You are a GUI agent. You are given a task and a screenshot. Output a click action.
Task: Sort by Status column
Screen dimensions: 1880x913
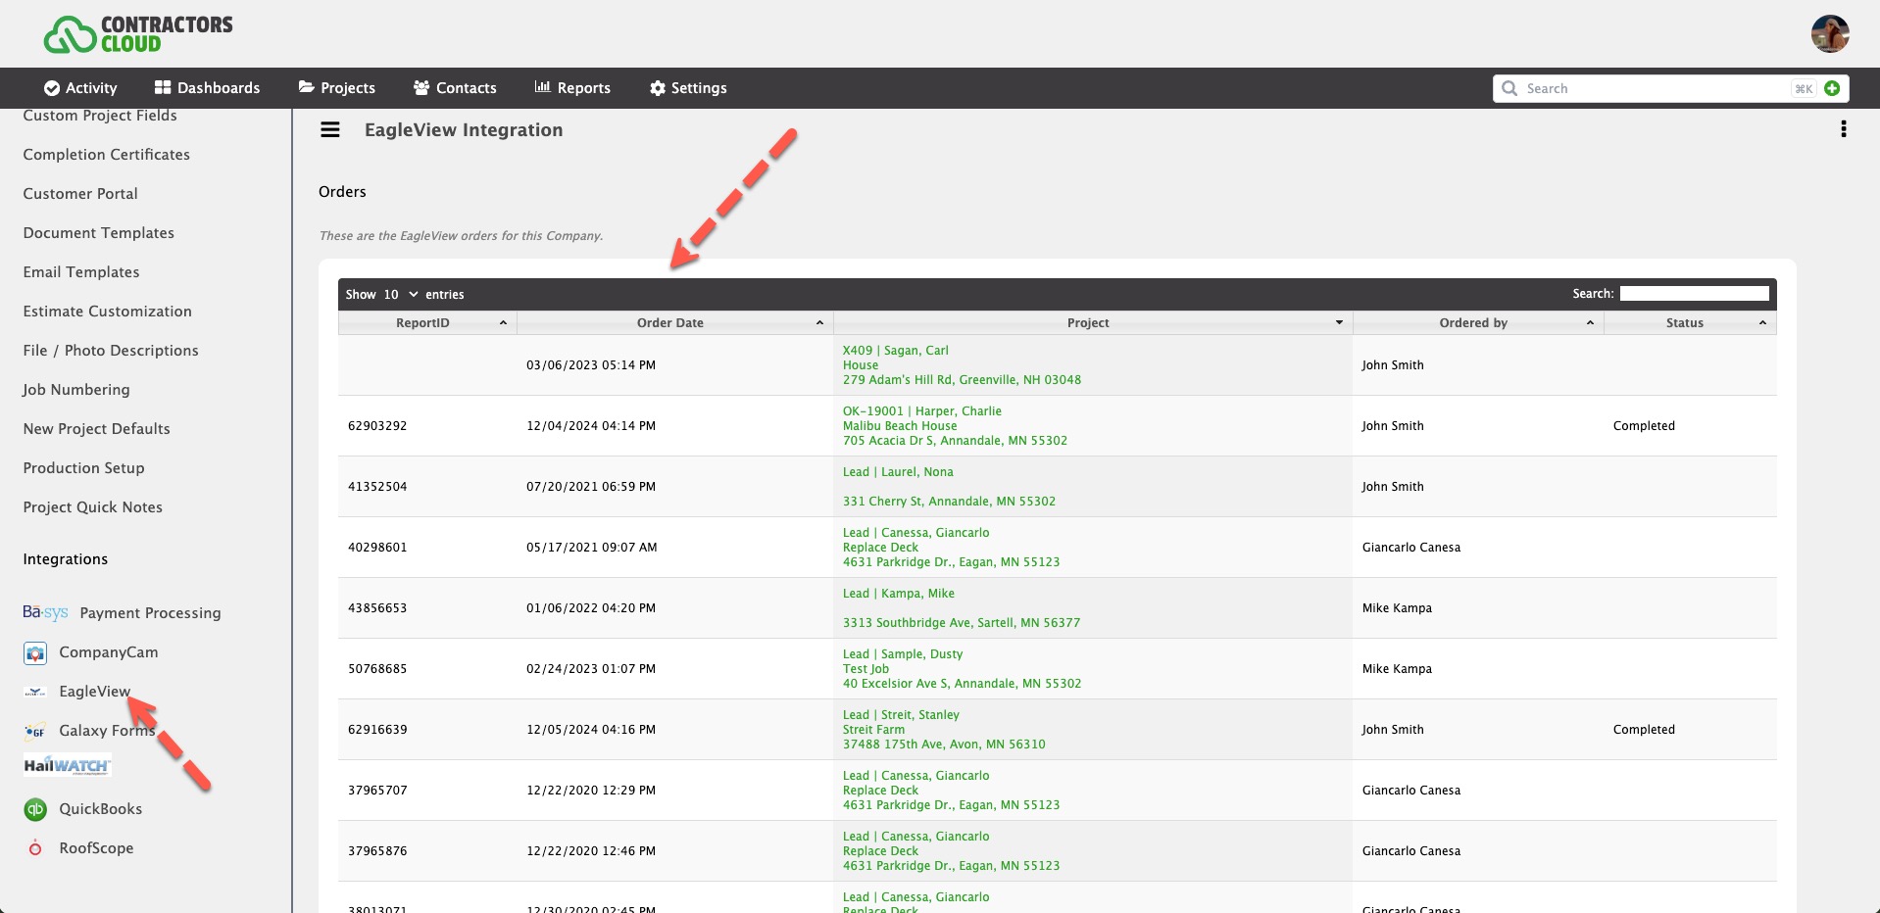1690,322
